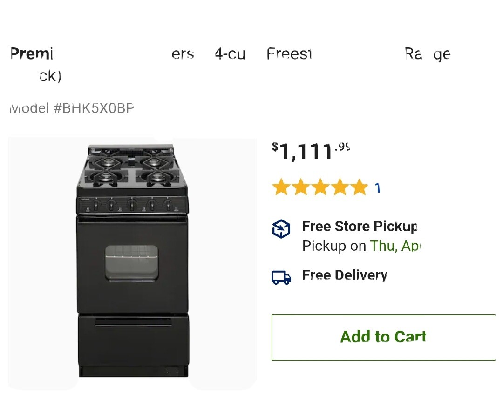Click the store pickup icon beside pickup text
Screen dimensions: 503x407
(x=281, y=229)
